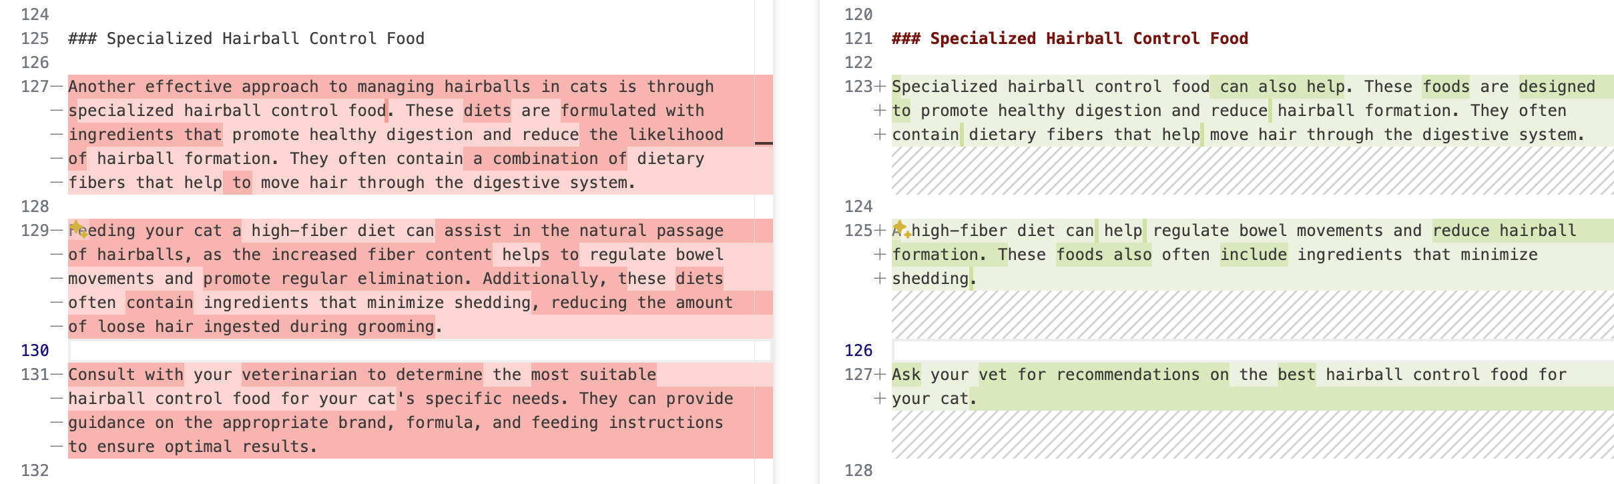This screenshot has height=484, width=1614.
Task: Select line number 121 in the right pane
Action: coord(858,39)
